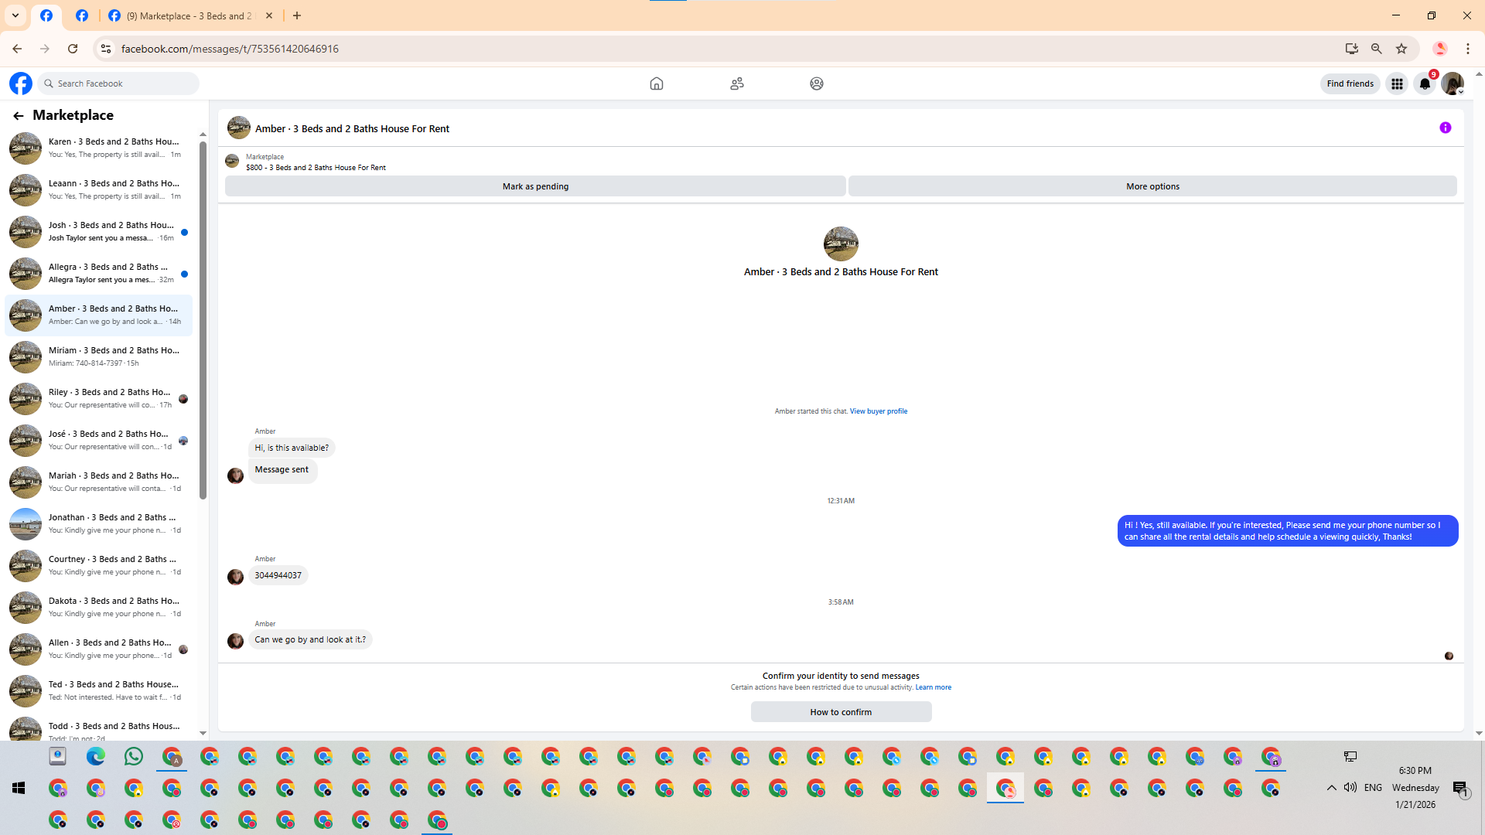Open account profile picture dropdown

point(1453,83)
